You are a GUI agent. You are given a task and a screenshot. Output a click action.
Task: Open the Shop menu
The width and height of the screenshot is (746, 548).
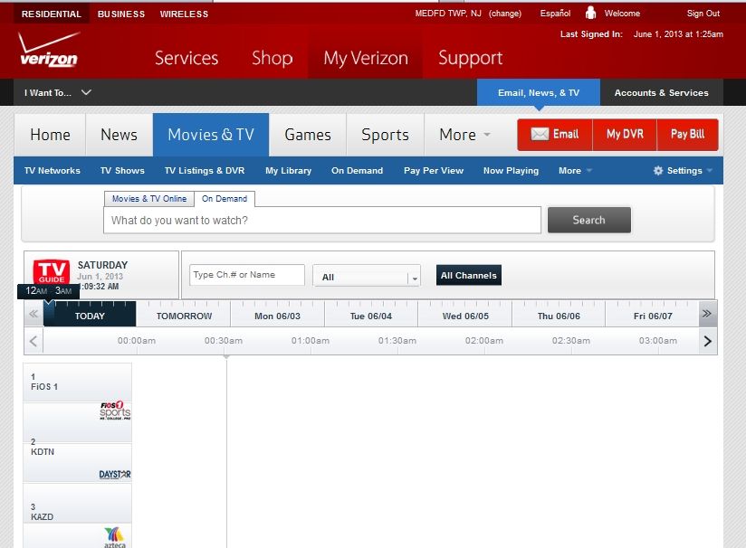[x=273, y=58]
